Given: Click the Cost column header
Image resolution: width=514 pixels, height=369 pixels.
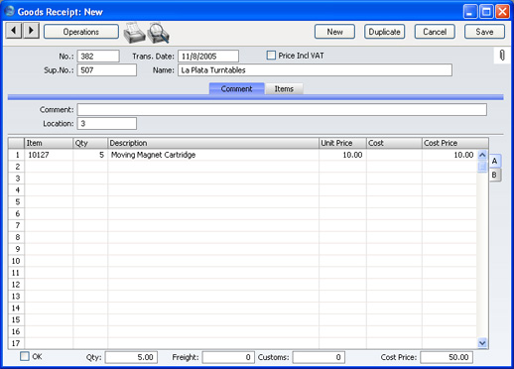Looking at the screenshot, I should [394, 143].
